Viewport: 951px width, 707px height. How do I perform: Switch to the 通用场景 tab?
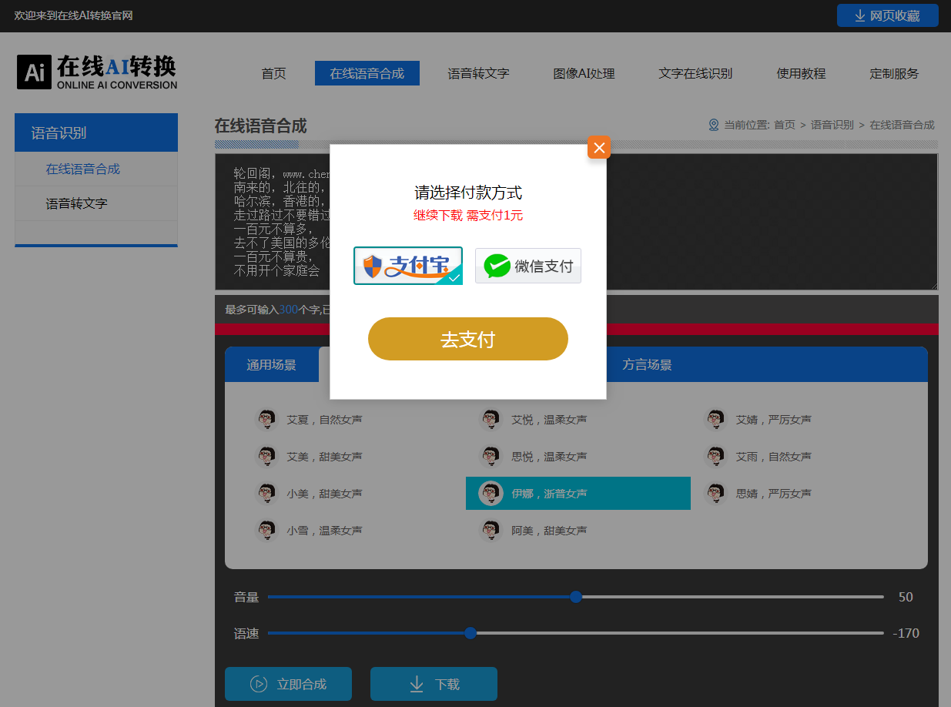271,365
